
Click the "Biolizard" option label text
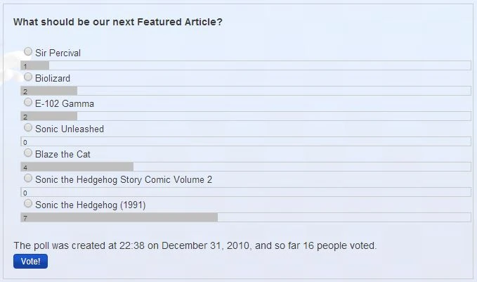point(53,79)
